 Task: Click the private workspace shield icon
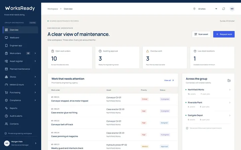pyautogui.click(x=6, y=133)
